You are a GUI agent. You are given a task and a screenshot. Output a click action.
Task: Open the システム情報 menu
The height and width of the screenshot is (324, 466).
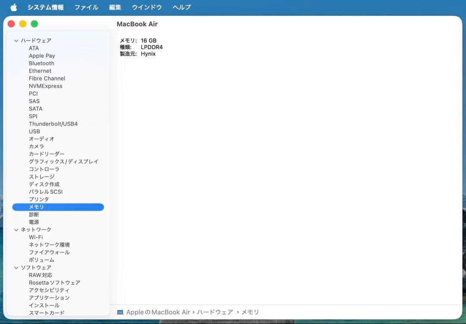(x=45, y=7)
